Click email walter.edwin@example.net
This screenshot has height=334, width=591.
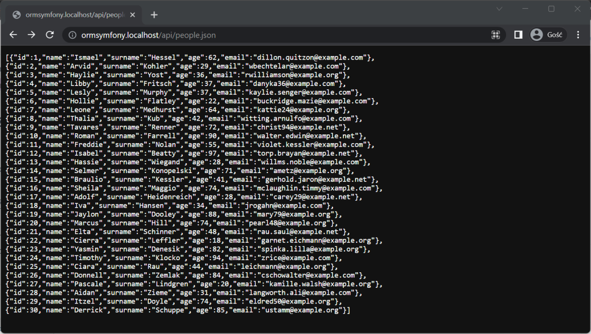tap(306, 136)
